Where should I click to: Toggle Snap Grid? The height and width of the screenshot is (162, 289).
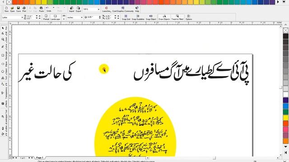tap(126, 18)
